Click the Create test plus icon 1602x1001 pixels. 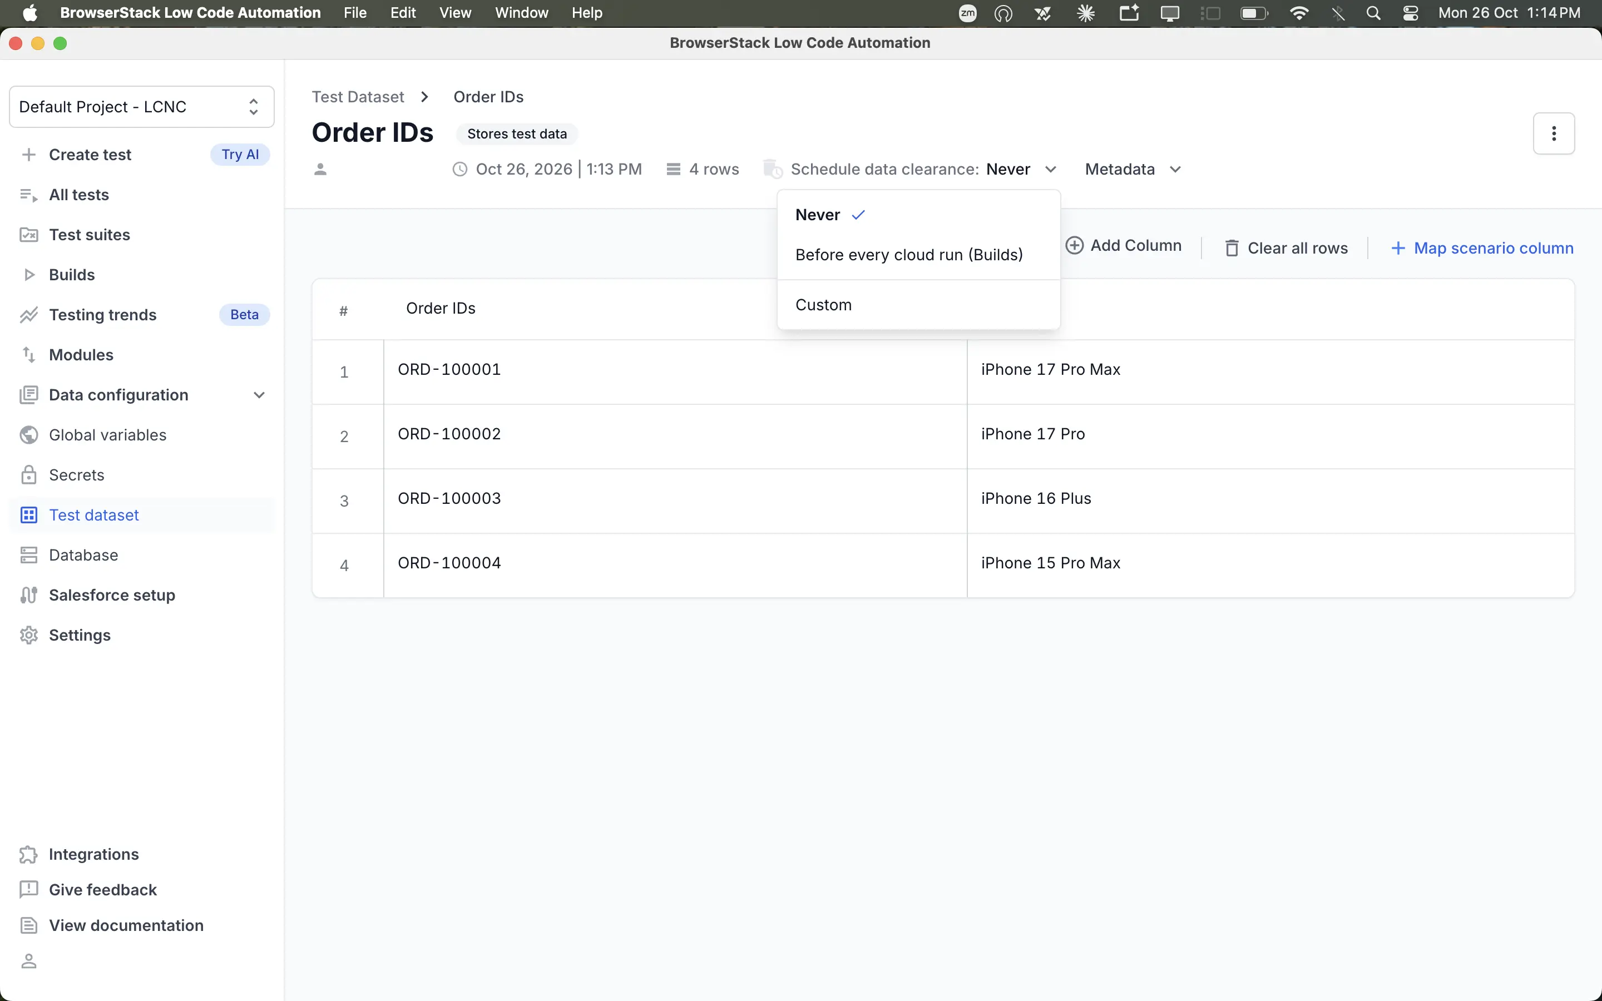point(28,155)
